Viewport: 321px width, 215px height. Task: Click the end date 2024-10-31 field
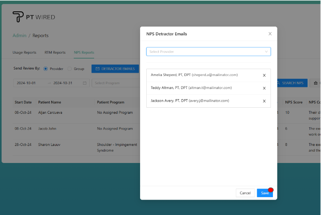click(x=63, y=83)
